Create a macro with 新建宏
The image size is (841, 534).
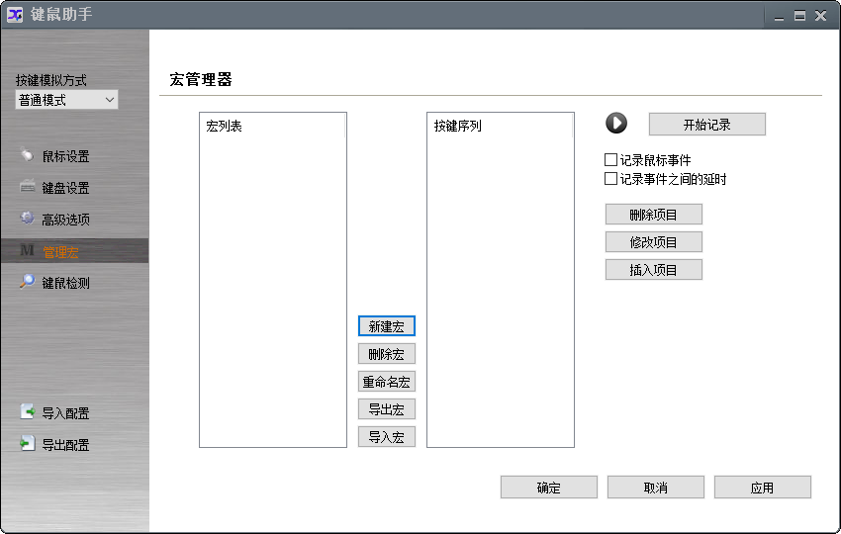click(x=386, y=326)
